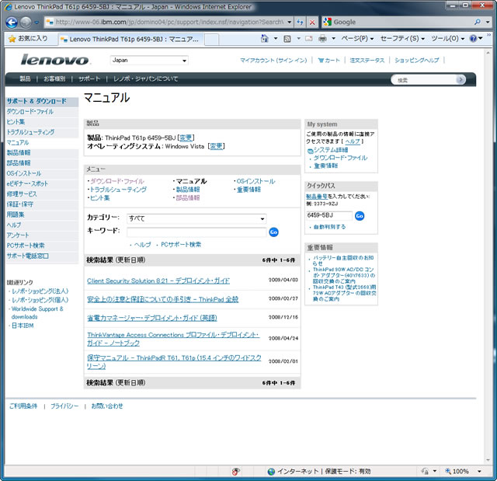Select the 製品 navigation item

point(26,78)
